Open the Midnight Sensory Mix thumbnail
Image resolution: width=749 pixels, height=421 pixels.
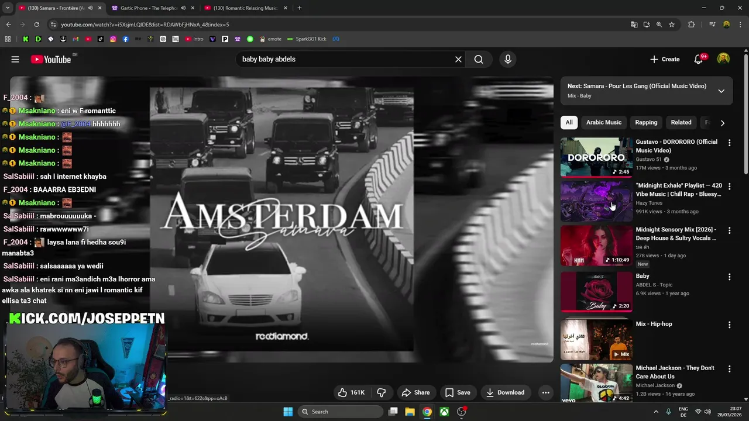coord(596,246)
